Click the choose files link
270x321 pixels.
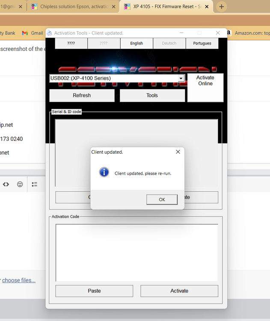(x=19, y=280)
